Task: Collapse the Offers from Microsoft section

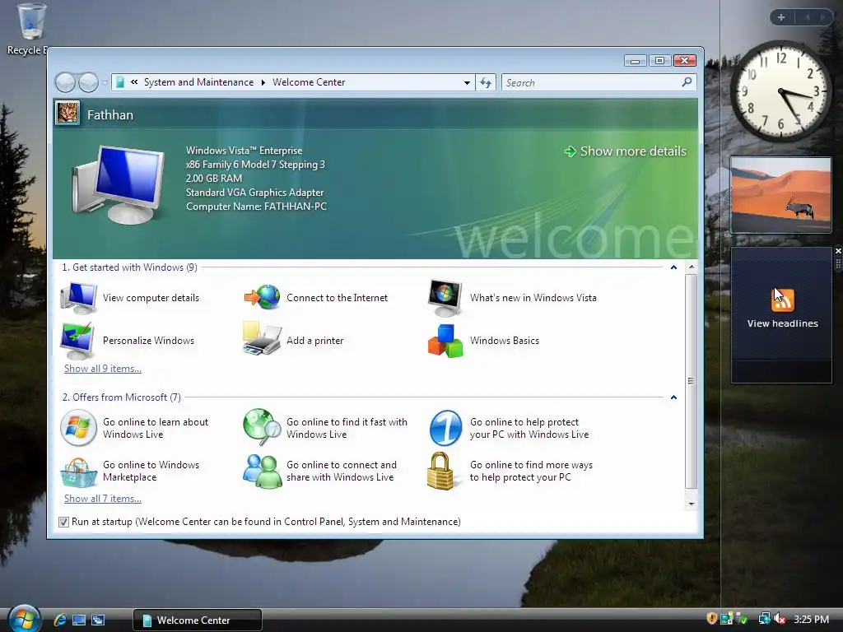Action: (x=673, y=397)
